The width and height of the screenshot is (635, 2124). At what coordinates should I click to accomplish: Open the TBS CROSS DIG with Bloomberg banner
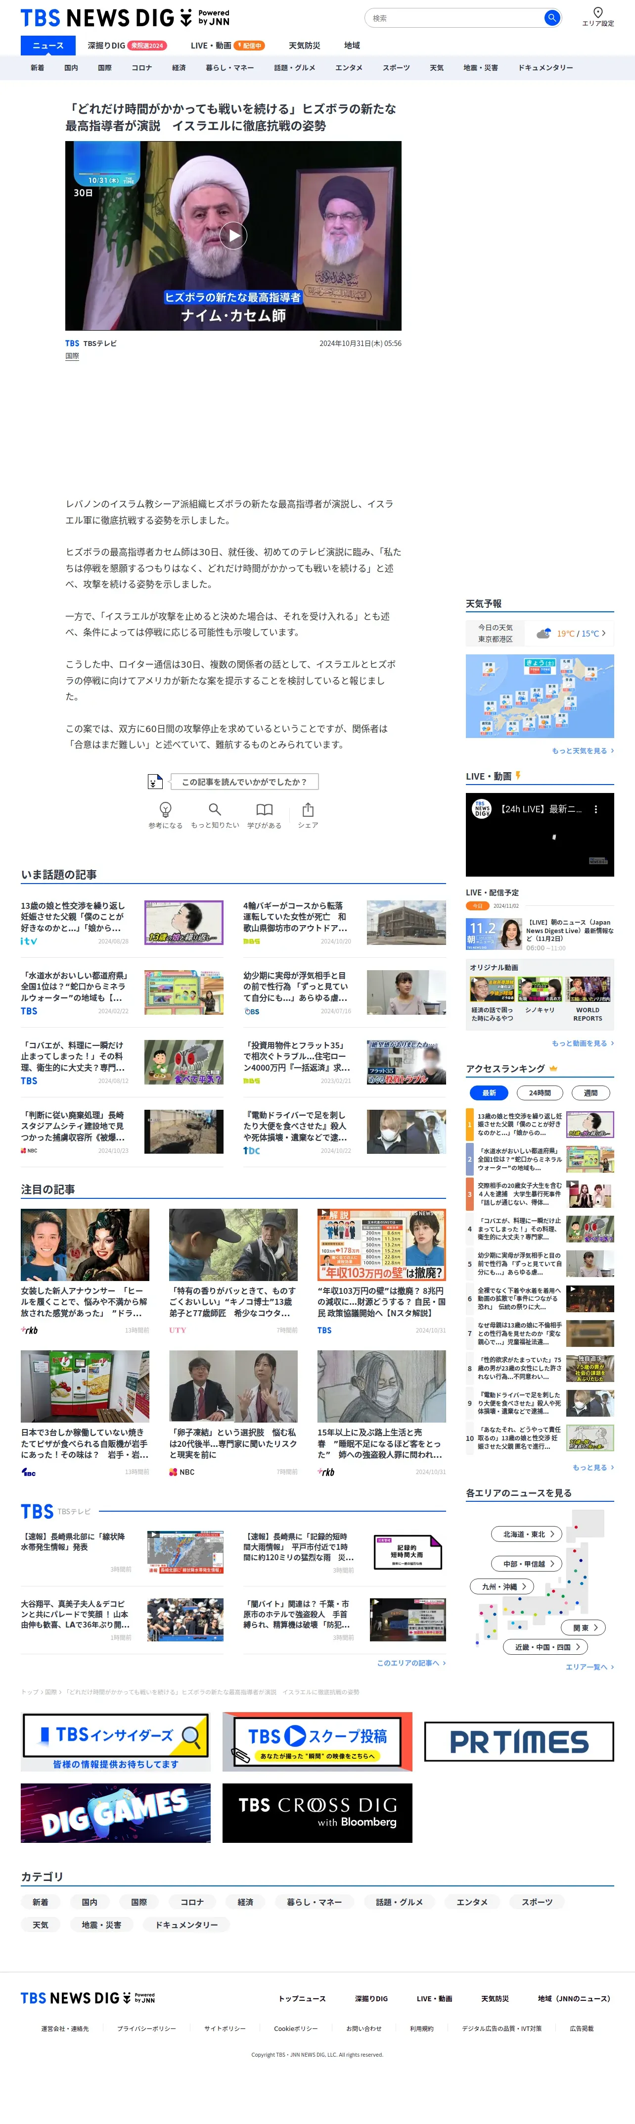tap(317, 1813)
